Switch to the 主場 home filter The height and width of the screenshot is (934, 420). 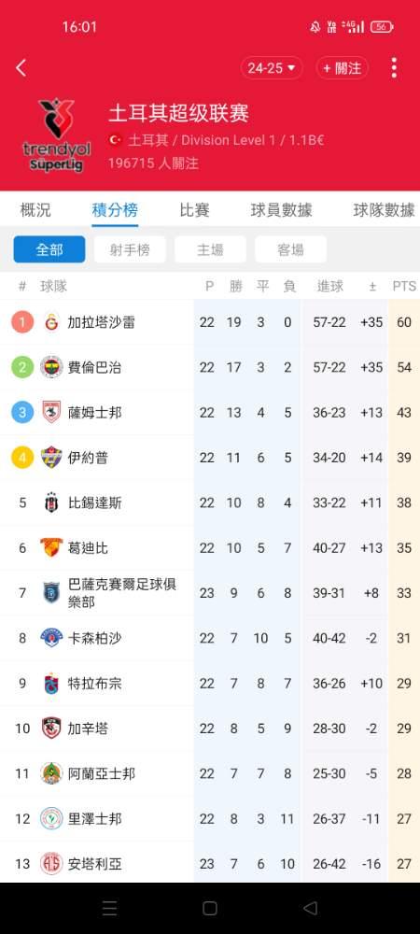pos(210,249)
